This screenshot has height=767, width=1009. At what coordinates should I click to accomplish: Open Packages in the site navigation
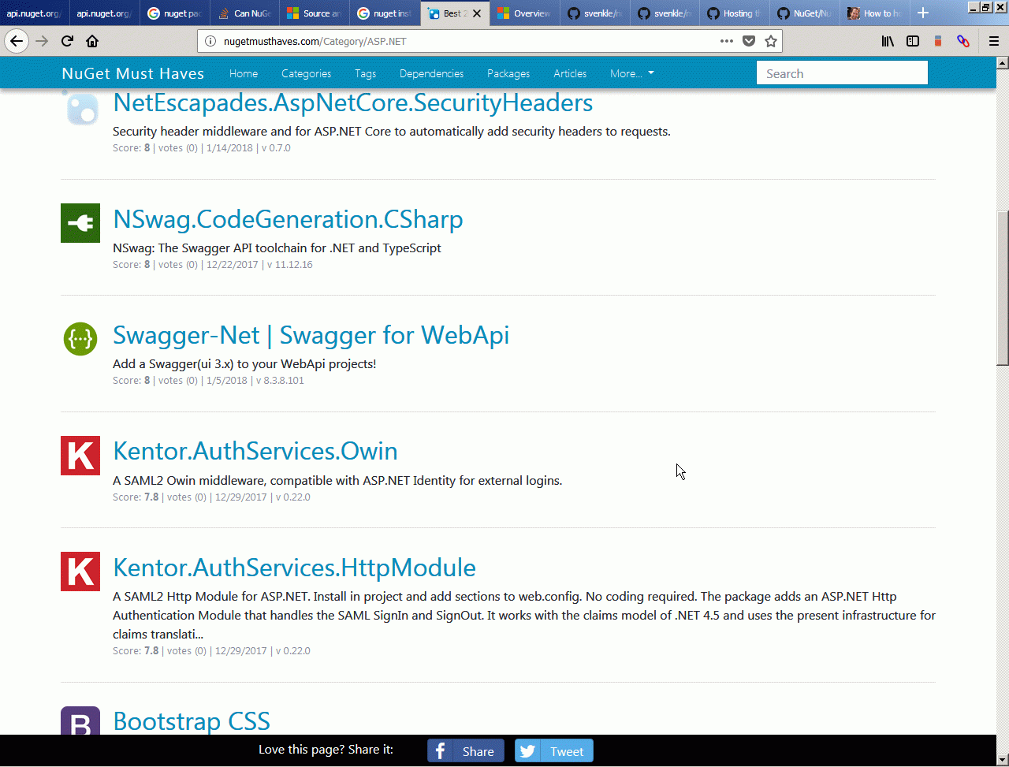[x=508, y=73]
